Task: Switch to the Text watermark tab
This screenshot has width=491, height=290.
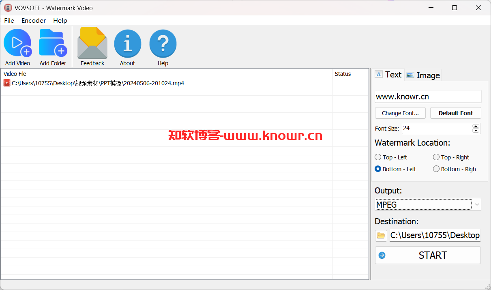Action: pos(388,75)
